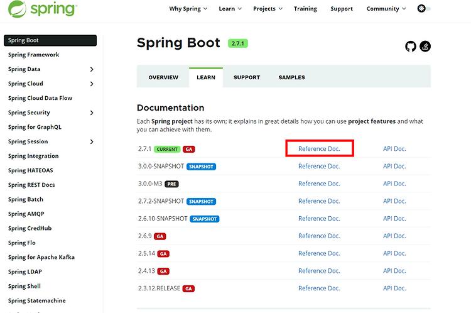Open Reference Doc. for 2.6.10-SNAPSHOT
This screenshot has width=471, height=313.
tap(319, 219)
